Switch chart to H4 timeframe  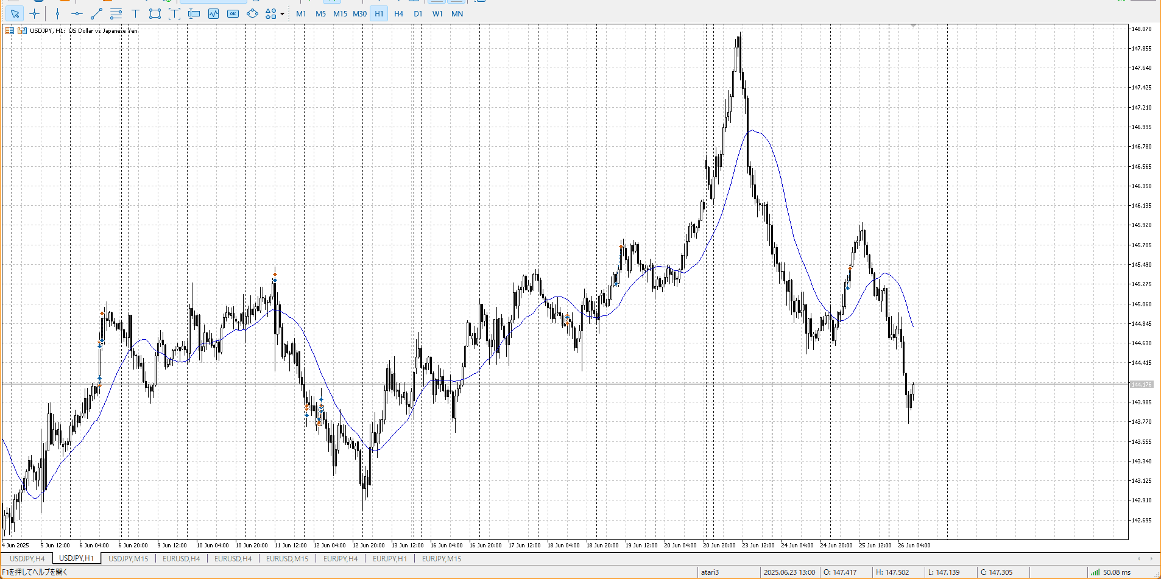398,13
